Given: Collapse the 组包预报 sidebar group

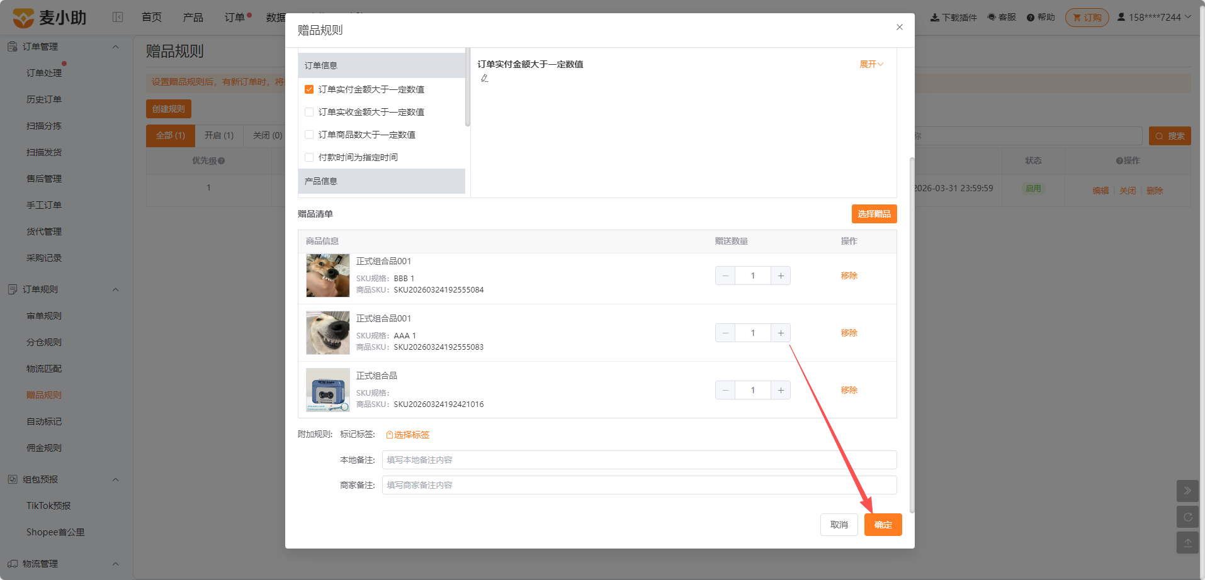Looking at the screenshot, I should pos(115,479).
